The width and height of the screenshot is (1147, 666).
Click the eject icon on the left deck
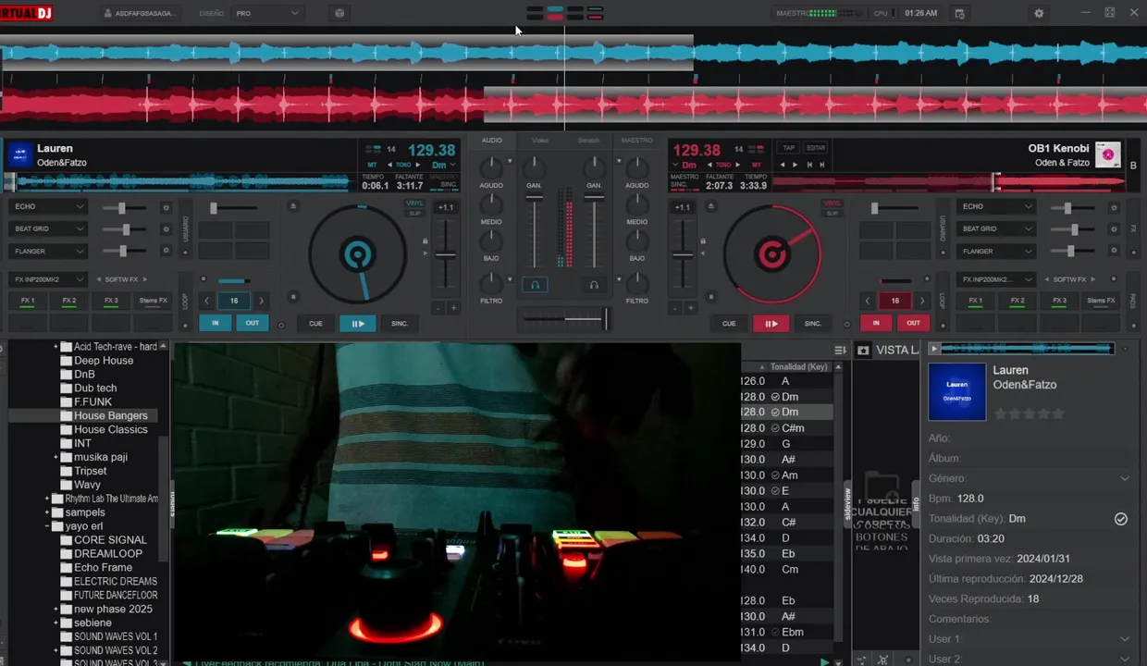293,206
